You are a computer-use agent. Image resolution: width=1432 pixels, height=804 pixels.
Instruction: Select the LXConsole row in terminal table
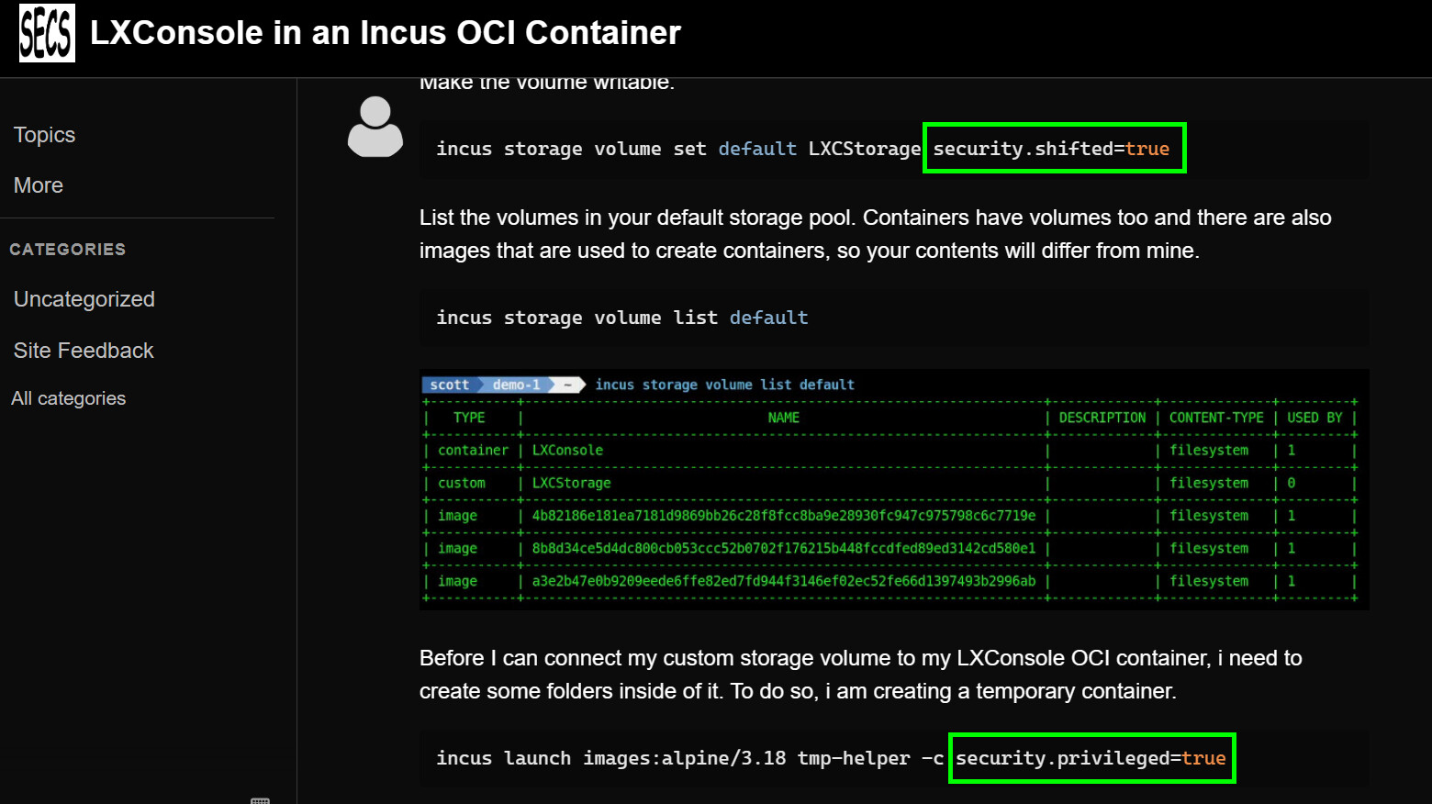889,451
